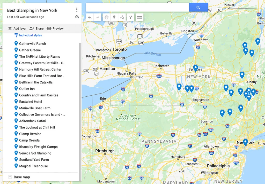Screen dimensions: 265x184
Task: Click the Add layer label
Action: point(20,28)
